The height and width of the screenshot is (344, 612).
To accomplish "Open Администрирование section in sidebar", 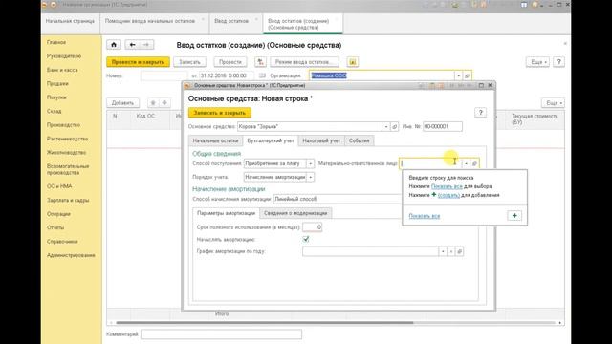I will click(71, 255).
